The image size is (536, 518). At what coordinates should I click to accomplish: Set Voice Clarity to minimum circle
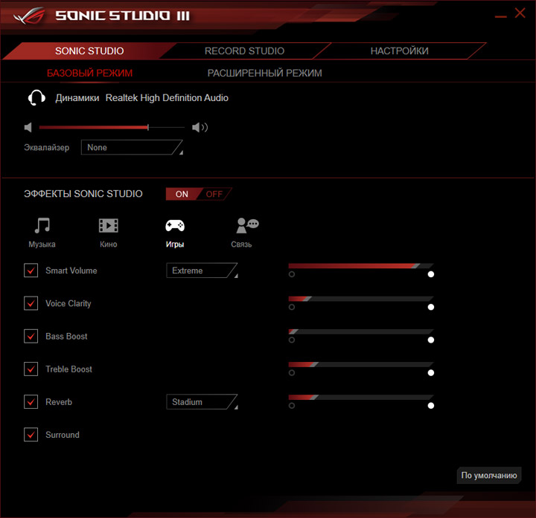[292, 307]
